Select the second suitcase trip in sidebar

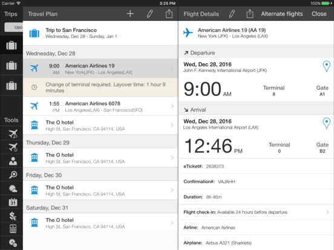tap(11, 65)
